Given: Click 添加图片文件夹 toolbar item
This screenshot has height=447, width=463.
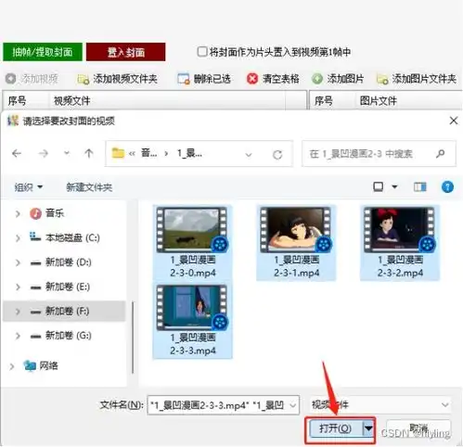Looking at the screenshot, I should [x=417, y=79].
